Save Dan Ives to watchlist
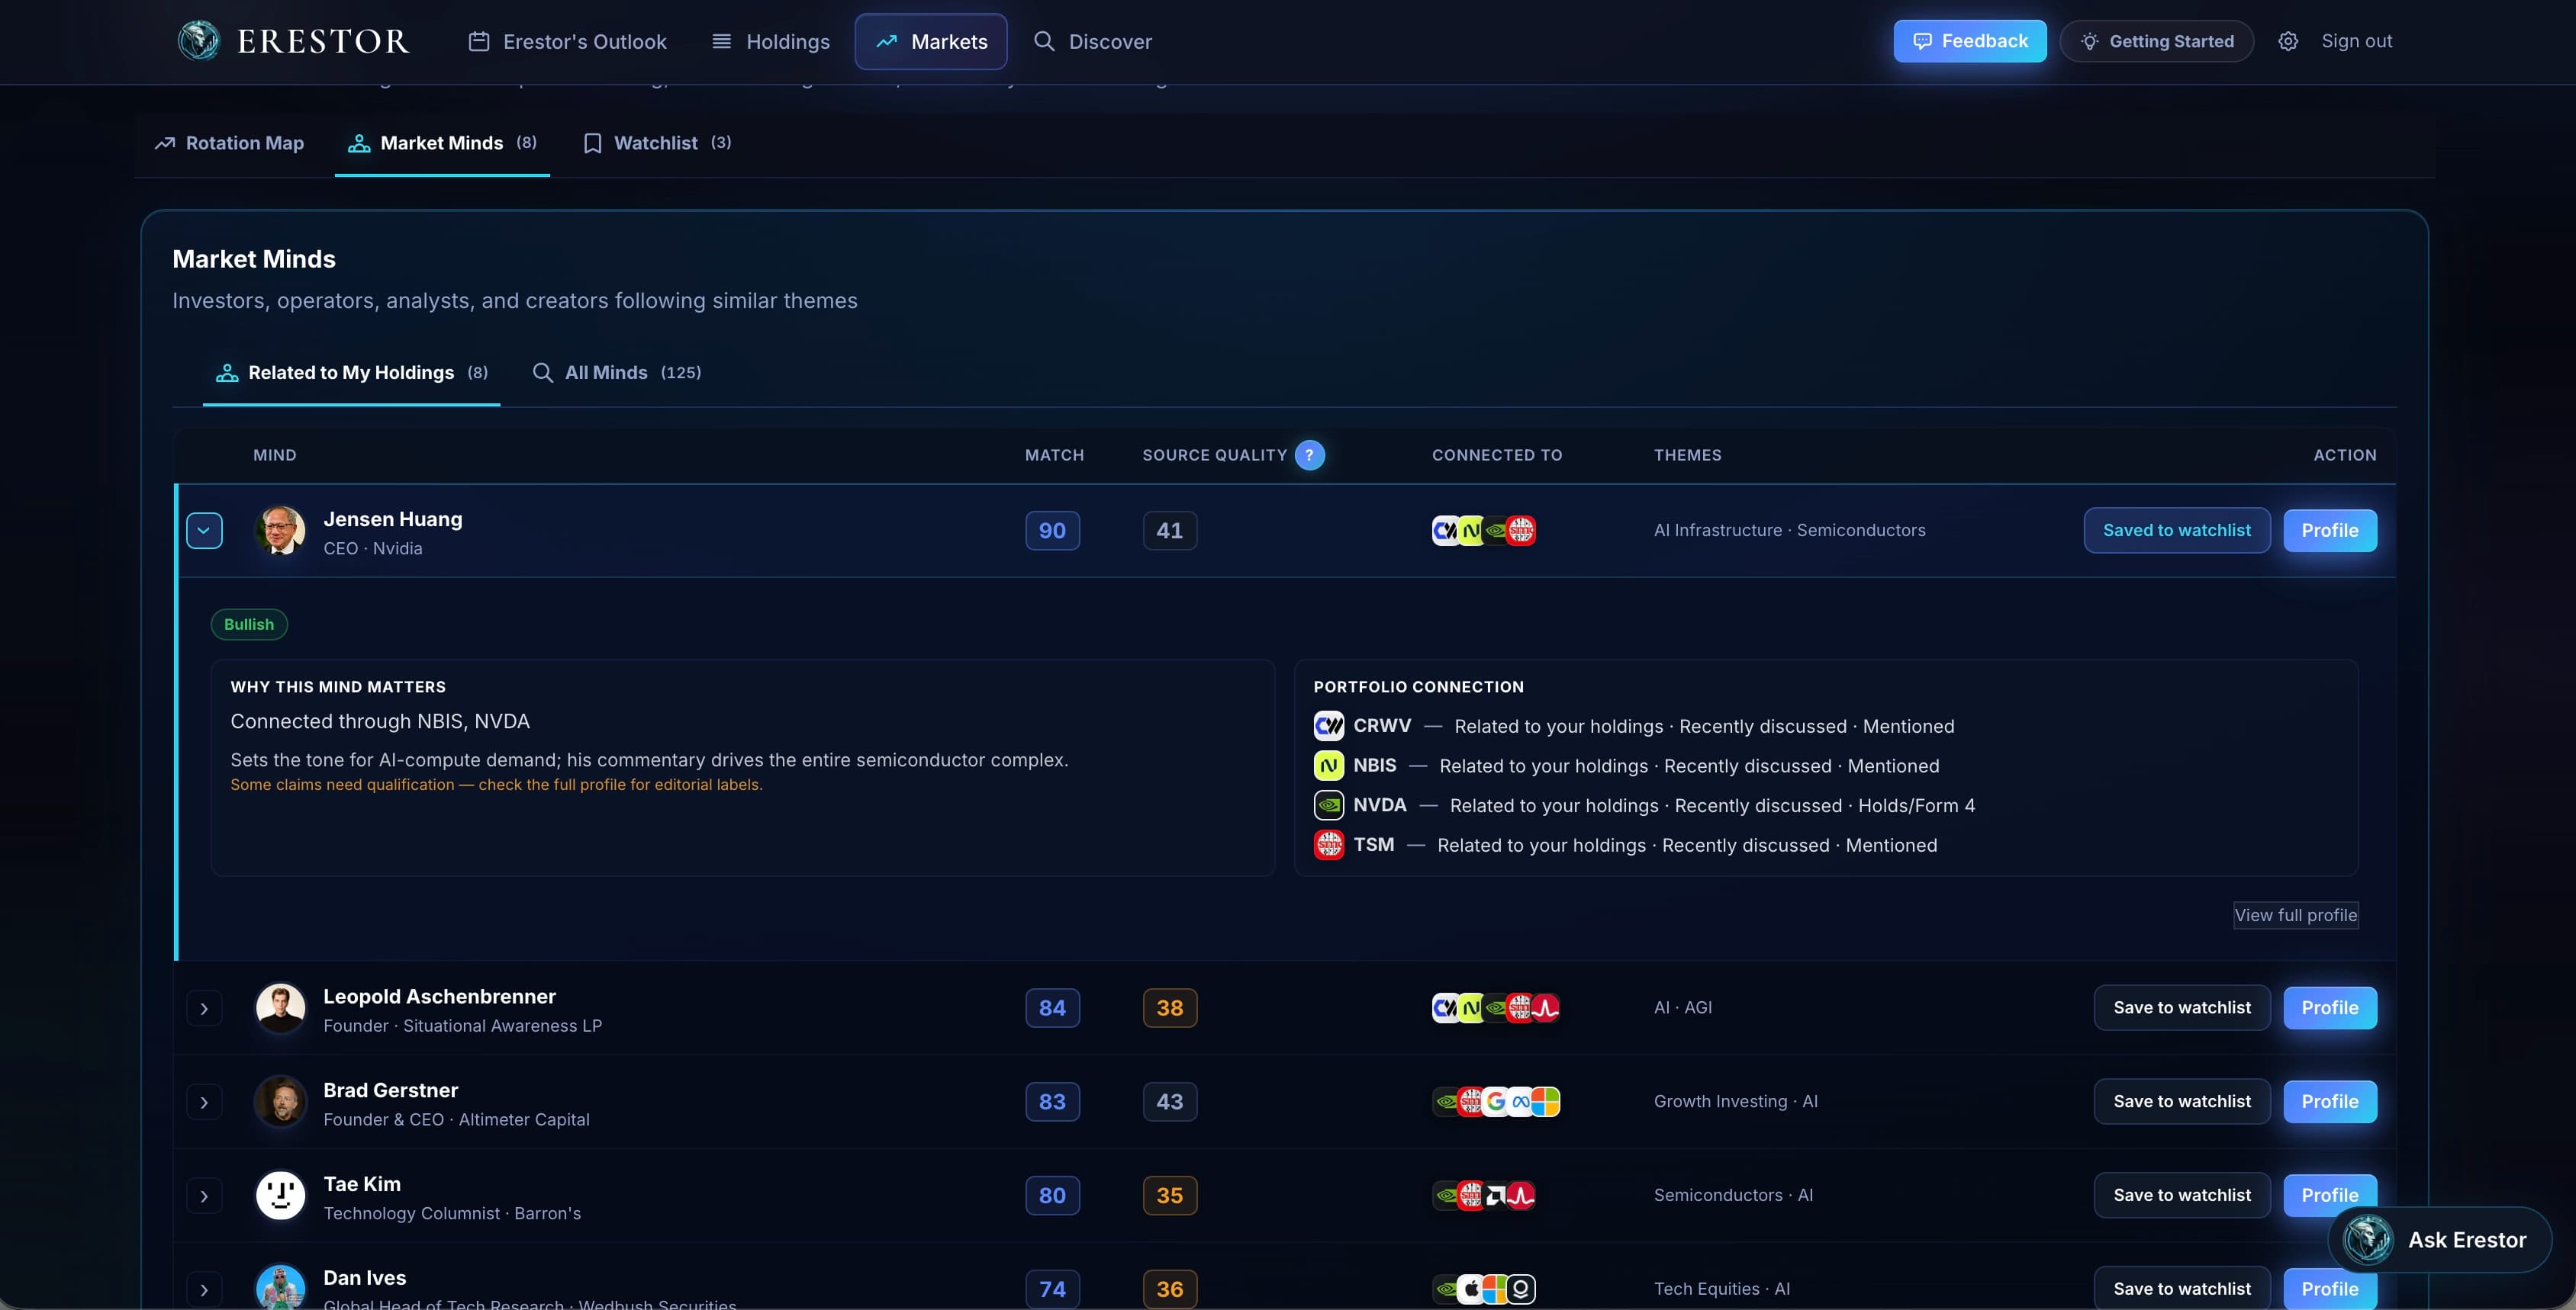 [x=2181, y=1289]
